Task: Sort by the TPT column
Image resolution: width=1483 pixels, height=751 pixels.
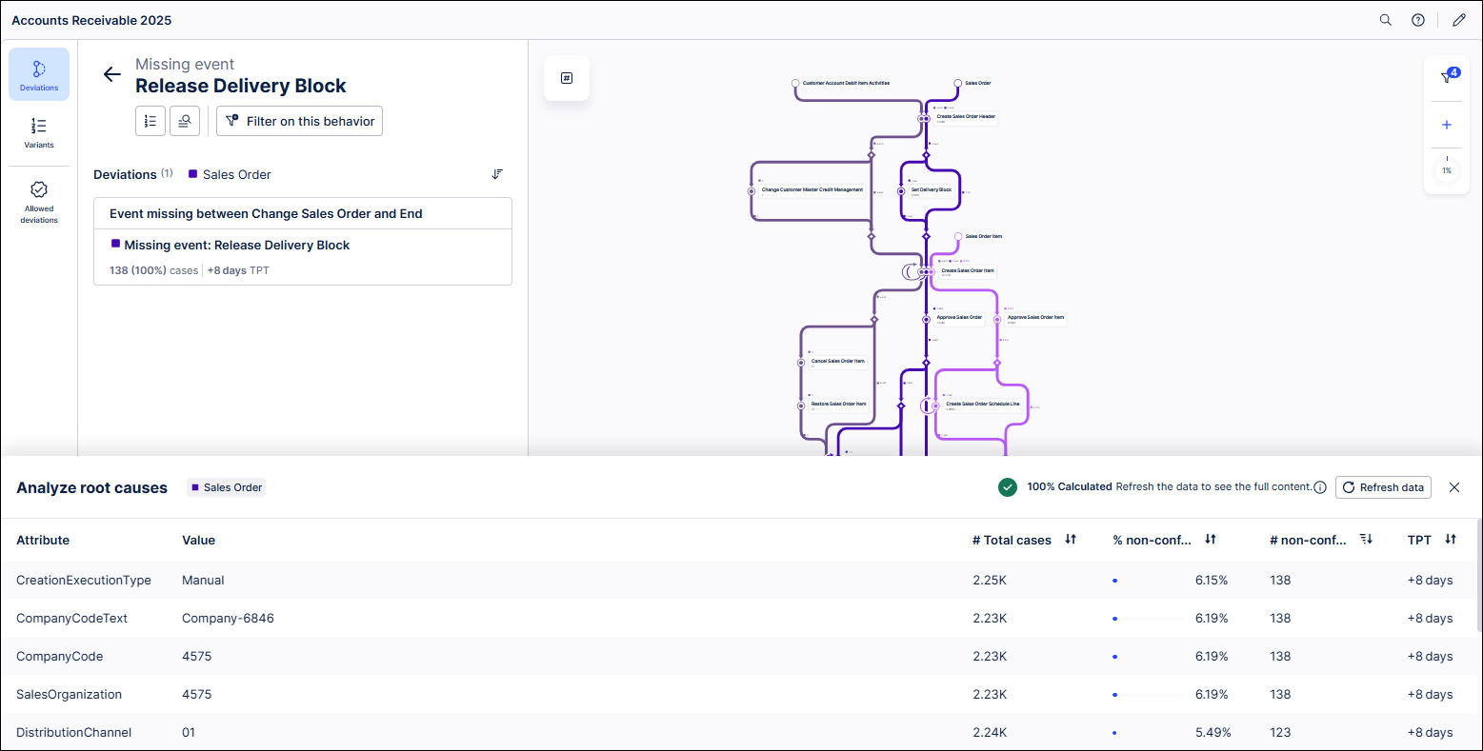Action: tap(1451, 540)
